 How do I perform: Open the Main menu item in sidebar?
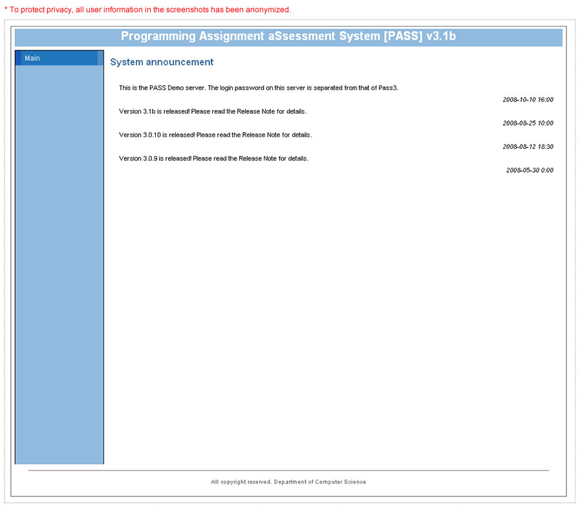[32, 58]
